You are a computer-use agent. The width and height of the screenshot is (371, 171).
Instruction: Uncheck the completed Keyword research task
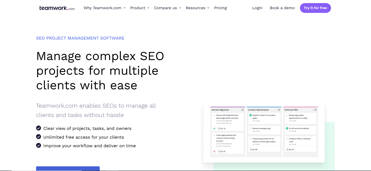click(250, 115)
